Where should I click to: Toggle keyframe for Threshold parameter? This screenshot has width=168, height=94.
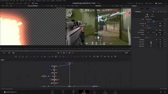pyautogui.click(x=165, y=23)
